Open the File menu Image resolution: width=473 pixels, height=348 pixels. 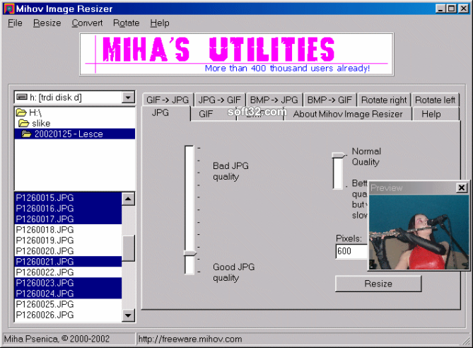pyautogui.click(x=15, y=23)
